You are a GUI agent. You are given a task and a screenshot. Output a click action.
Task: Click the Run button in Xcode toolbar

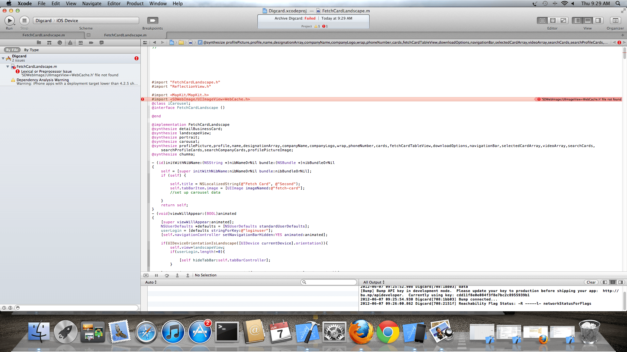point(9,21)
